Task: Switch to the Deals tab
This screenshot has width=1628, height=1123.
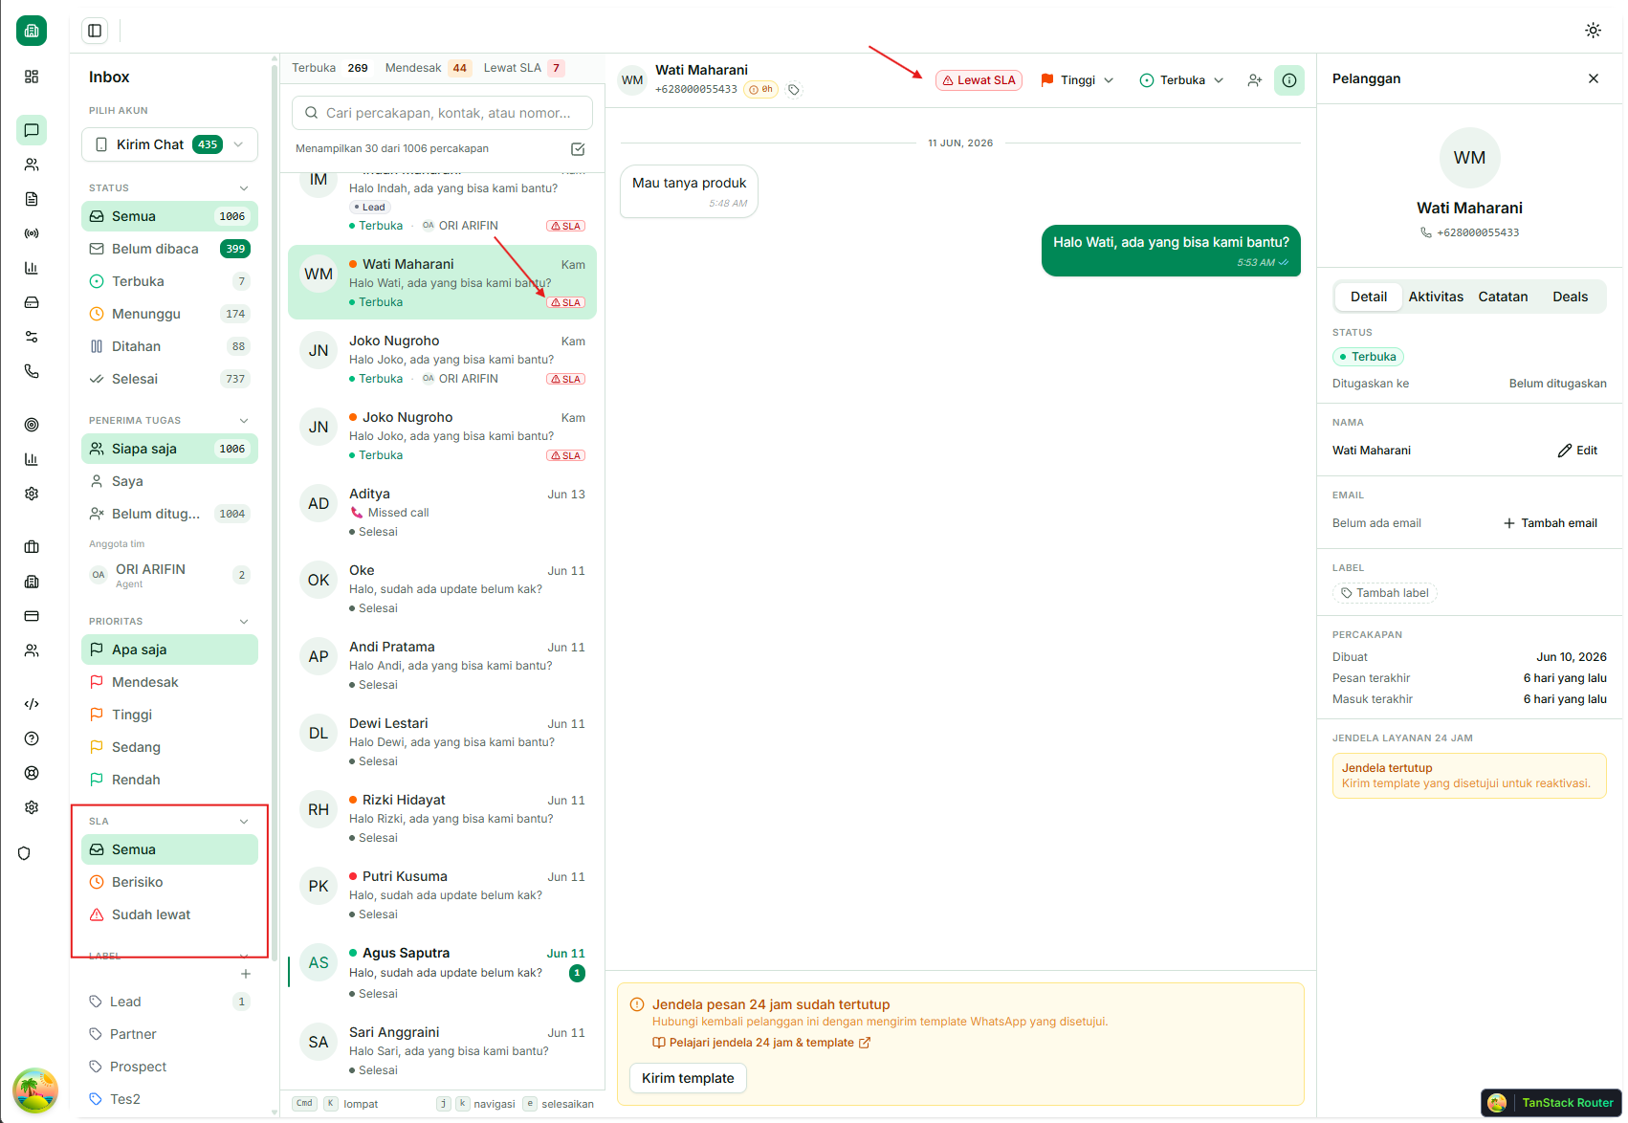Action: [1570, 297]
